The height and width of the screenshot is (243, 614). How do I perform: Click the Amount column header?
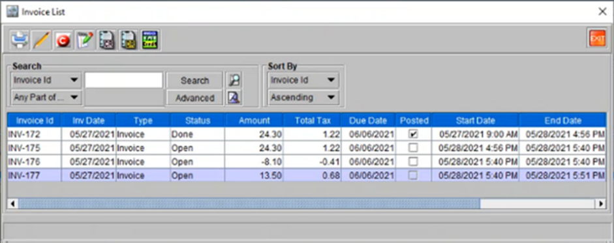(254, 121)
